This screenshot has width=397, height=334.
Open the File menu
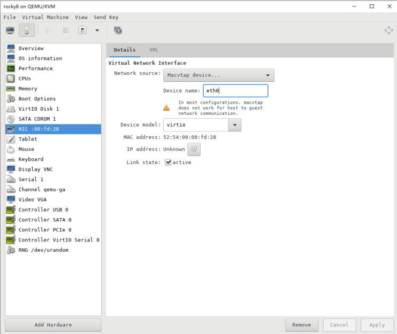[x=10, y=17]
